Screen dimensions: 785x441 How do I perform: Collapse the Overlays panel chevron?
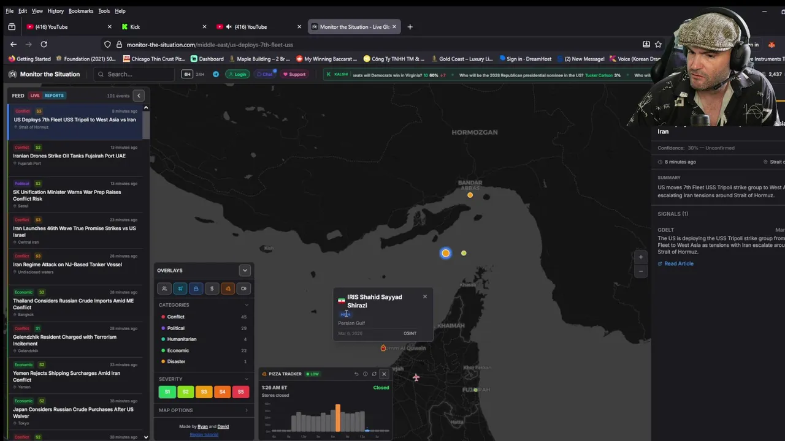[245, 270]
